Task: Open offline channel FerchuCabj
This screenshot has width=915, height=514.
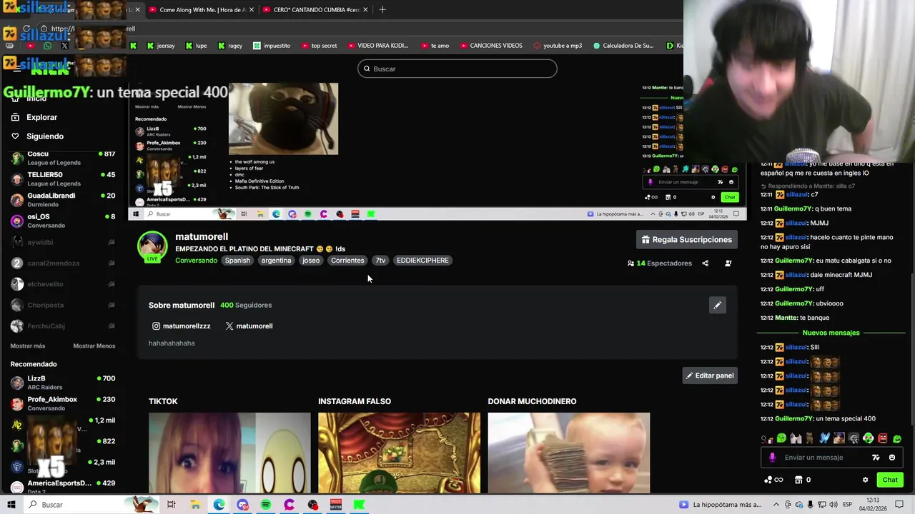Action: tap(63, 326)
